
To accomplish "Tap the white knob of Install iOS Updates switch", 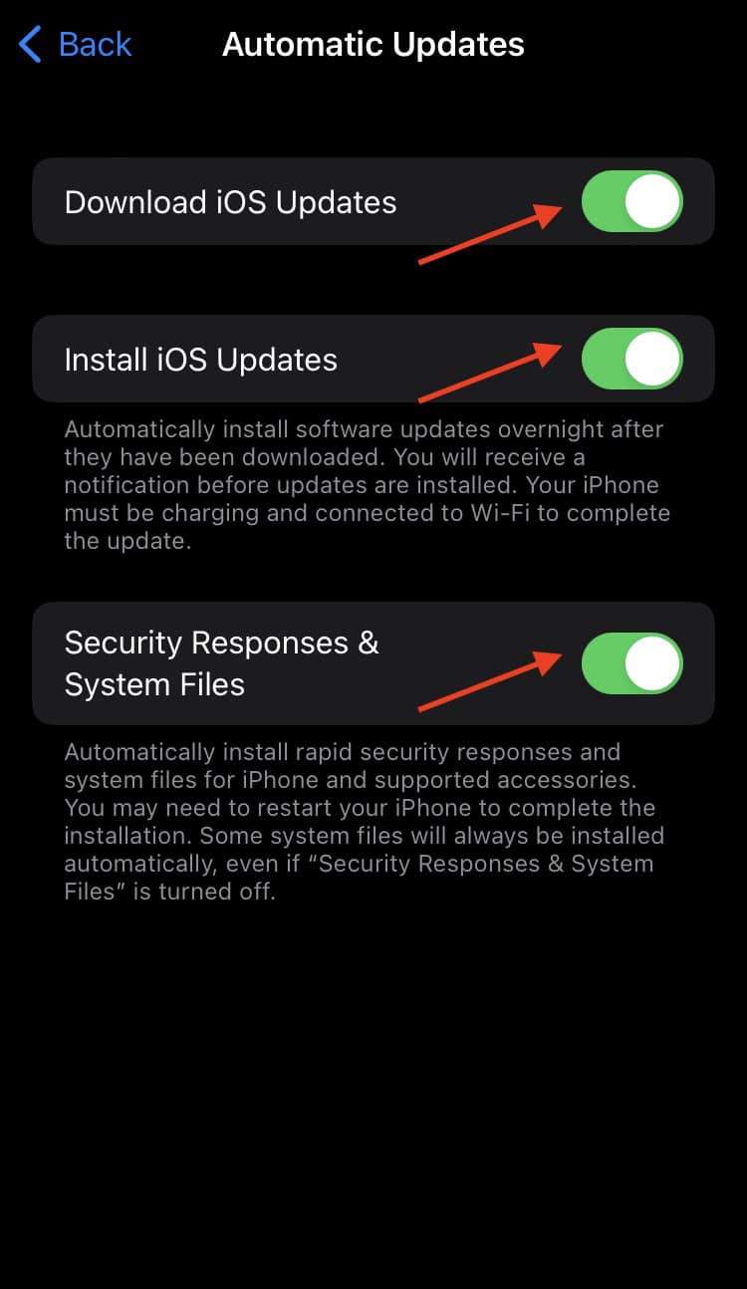I will point(653,359).
